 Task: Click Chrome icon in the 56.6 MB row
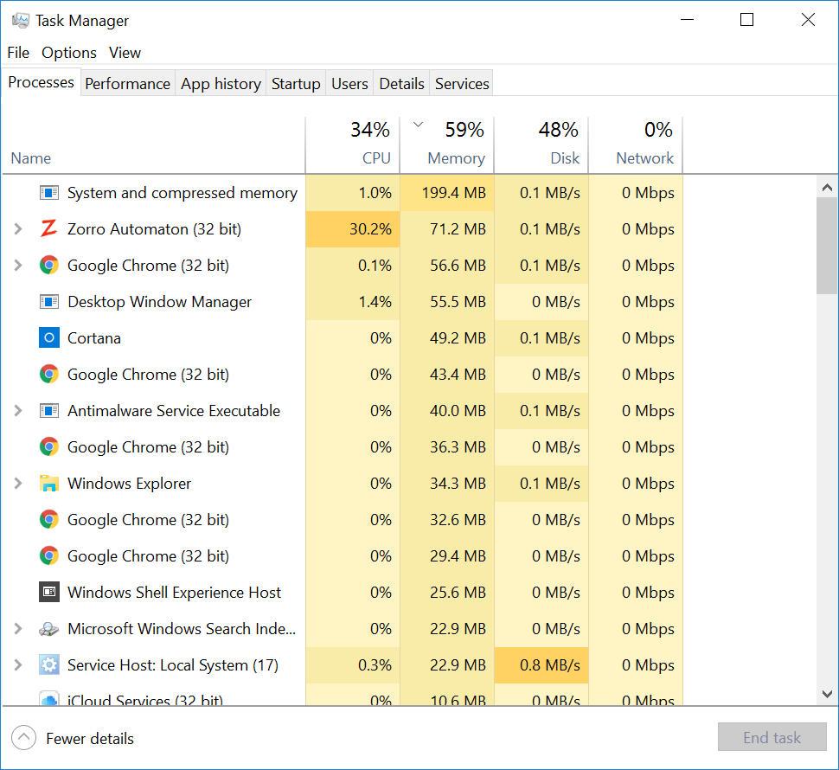click(49, 266)
